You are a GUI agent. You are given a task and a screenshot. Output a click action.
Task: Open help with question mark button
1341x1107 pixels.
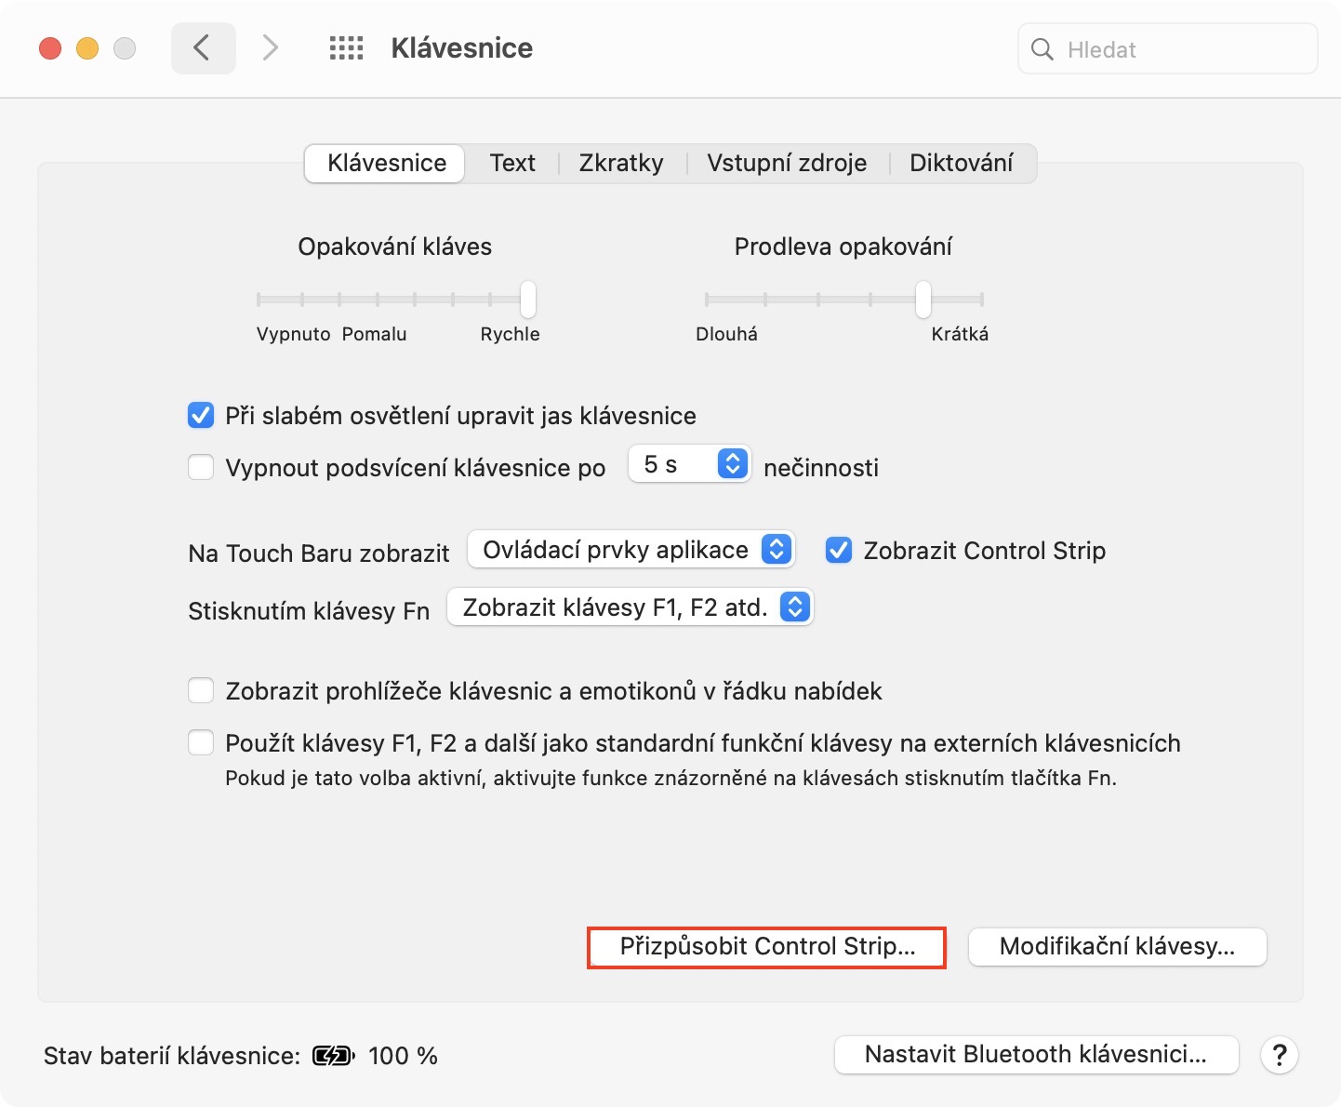tap(1279, 1055)
